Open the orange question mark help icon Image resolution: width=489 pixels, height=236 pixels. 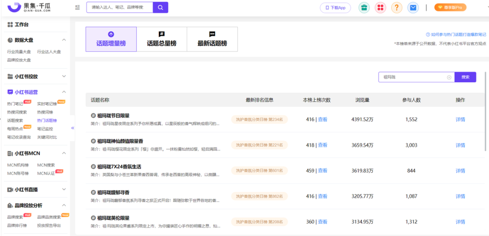coord(397,8)
